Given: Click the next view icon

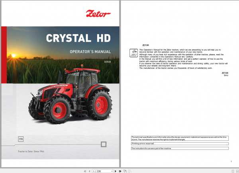Looking at the screenshot, I should (x=130, y=171).
